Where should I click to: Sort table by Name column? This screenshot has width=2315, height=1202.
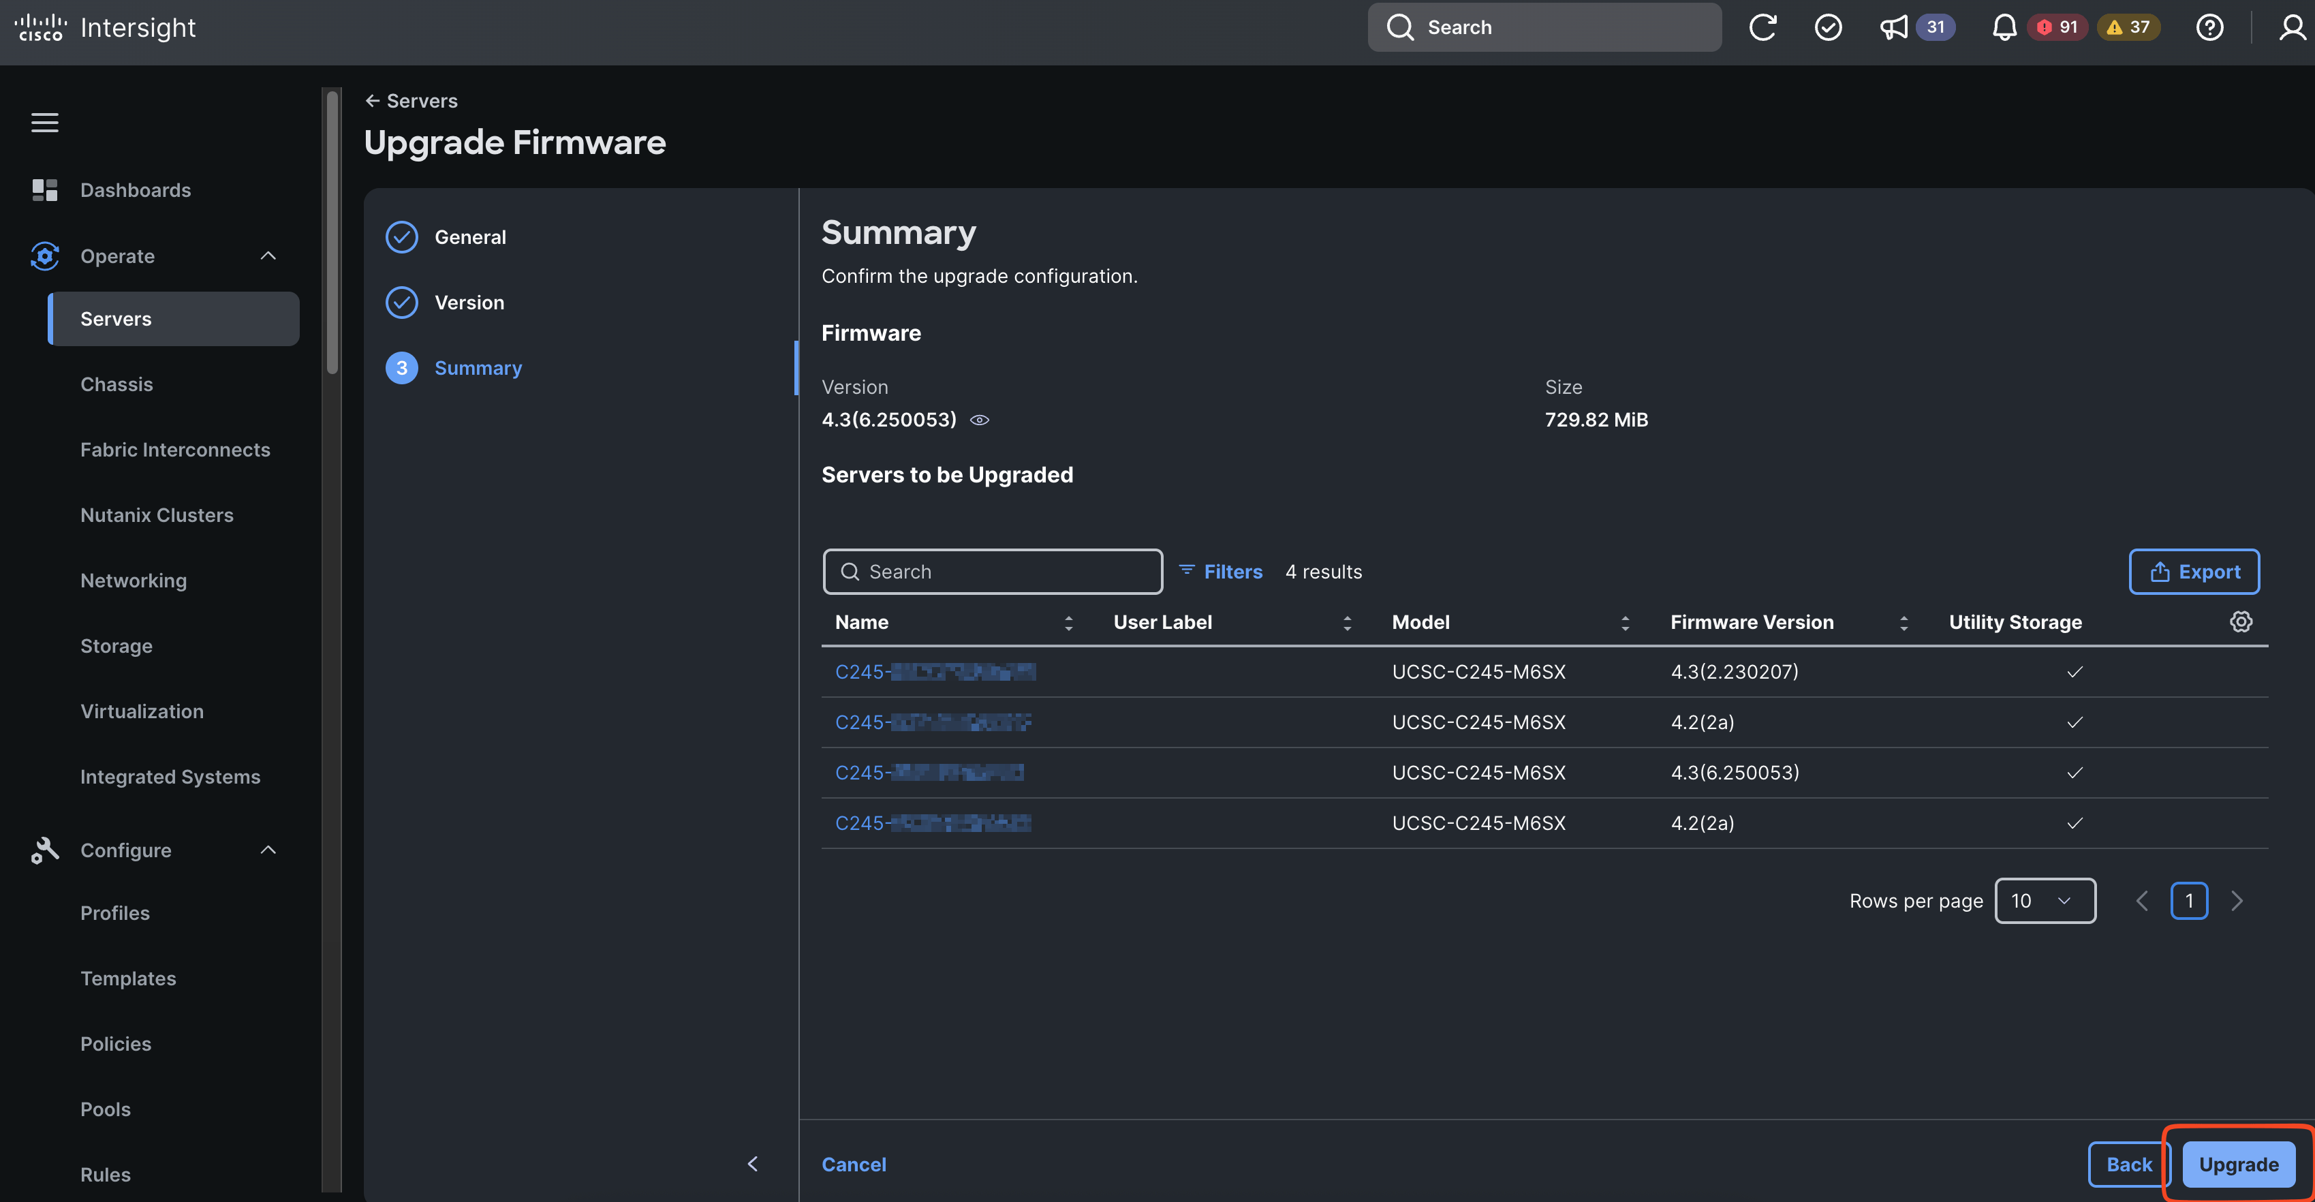pos(1068,622)
